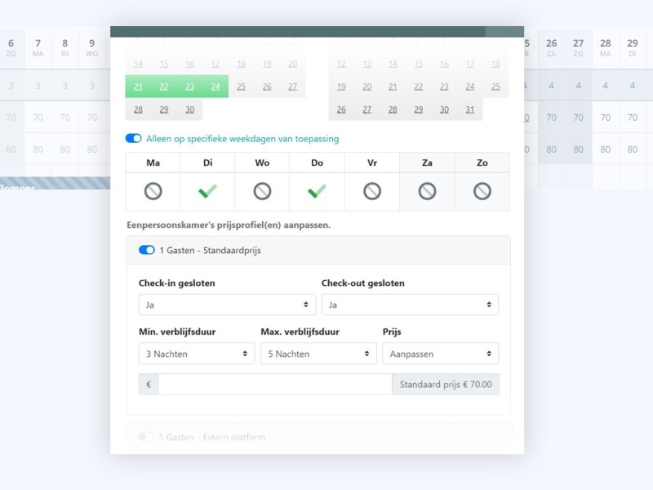
Task: Select day 30 in left calendar
Action: (x=189, y=109)
